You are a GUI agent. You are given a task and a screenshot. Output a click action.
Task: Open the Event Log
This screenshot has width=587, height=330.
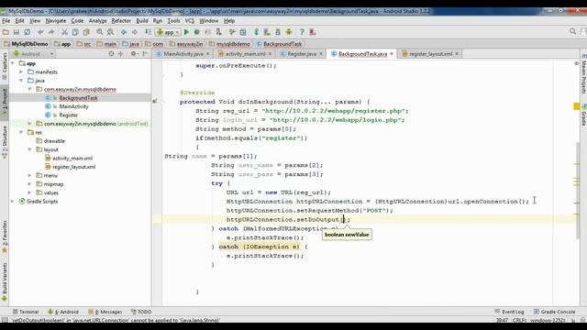pyautogui.click(x=509, y=312)
